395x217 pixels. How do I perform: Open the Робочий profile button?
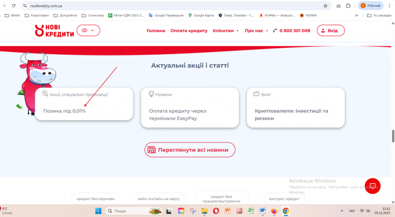click(x=370, y=6)
